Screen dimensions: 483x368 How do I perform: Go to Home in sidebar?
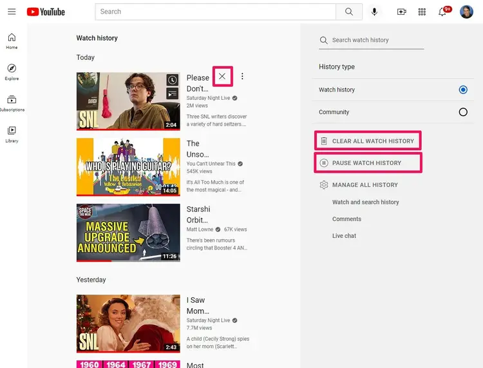[x=12, y=41]
